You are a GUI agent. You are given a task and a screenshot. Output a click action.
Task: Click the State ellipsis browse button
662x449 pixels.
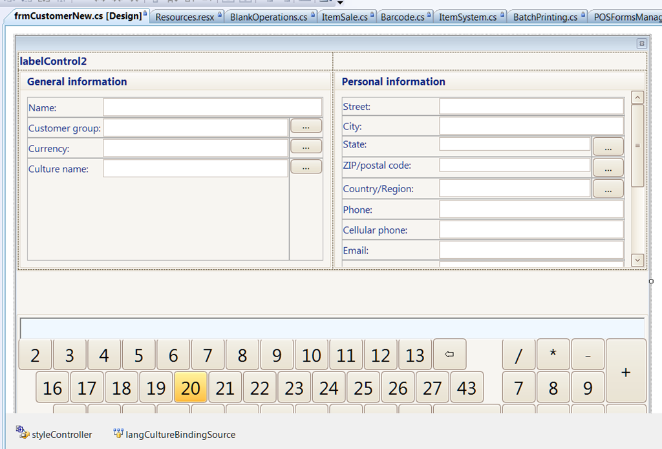pos(608,147)
